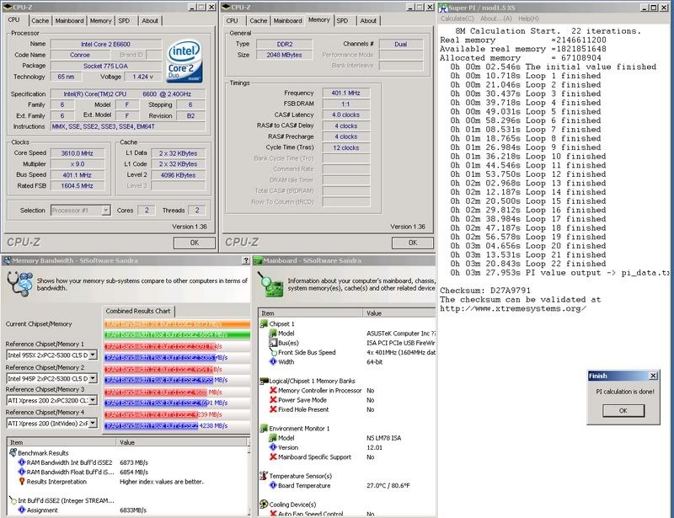The height and width of the screenshot is (518, 674).
Task: Click the CAS# Latency value 4.0 clocks
Action: (x=346, y=115)
